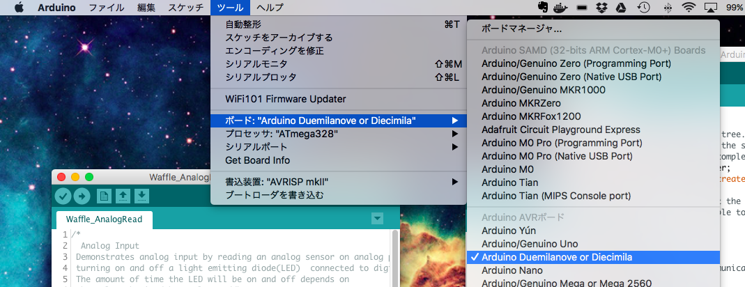745x287 pixels.
Task: Select Arduino MKRFox1200 board
Action: pos(594,116)
